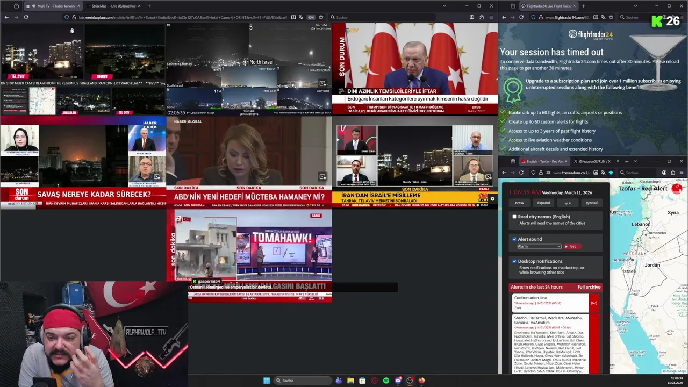Switch to the @fequeun53/RUN X tab
This screenshot has width=688, height=387.
(597, 161)
